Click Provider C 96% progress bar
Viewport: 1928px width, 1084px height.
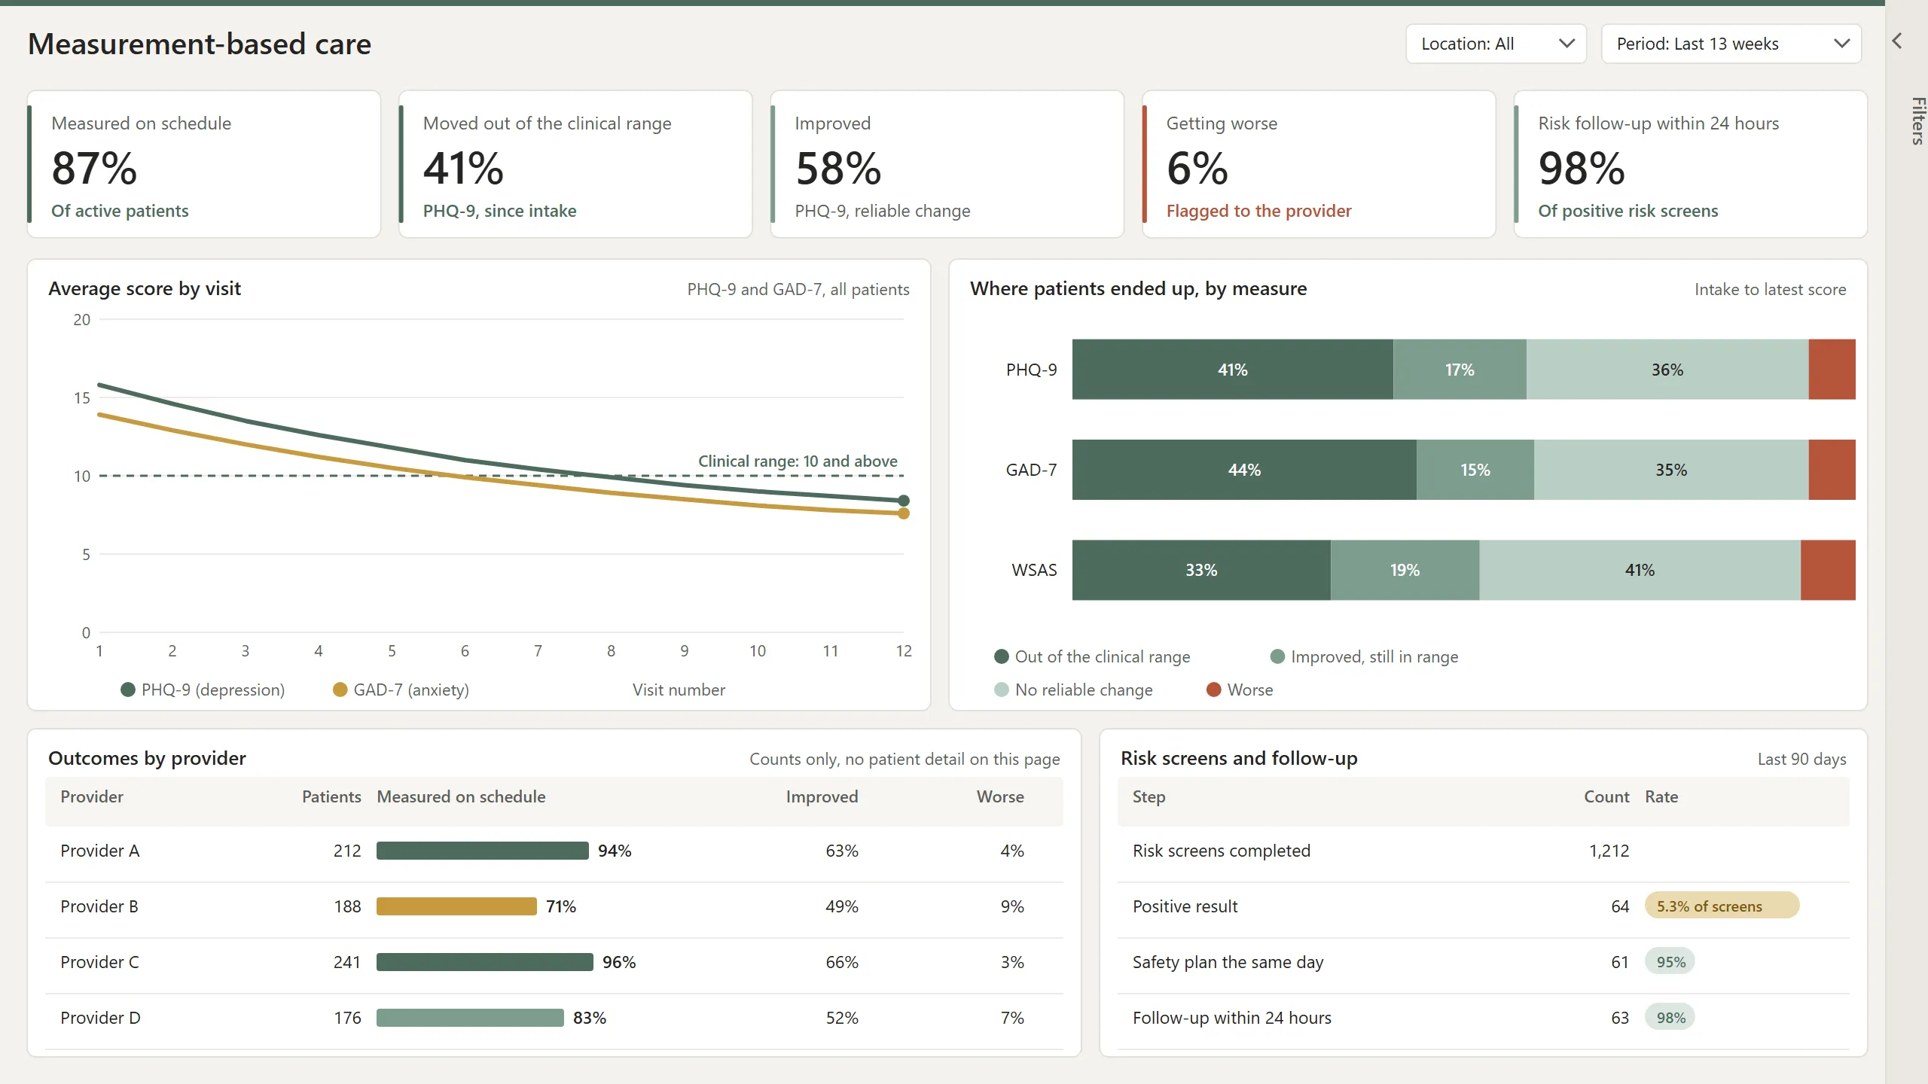(485, 962)
